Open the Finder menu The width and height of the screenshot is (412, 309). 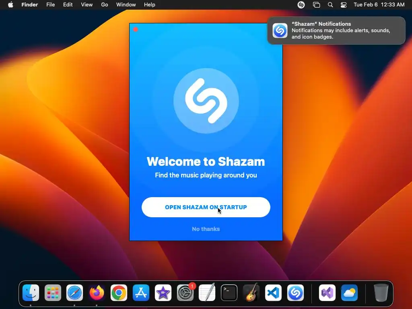(30, 5)
